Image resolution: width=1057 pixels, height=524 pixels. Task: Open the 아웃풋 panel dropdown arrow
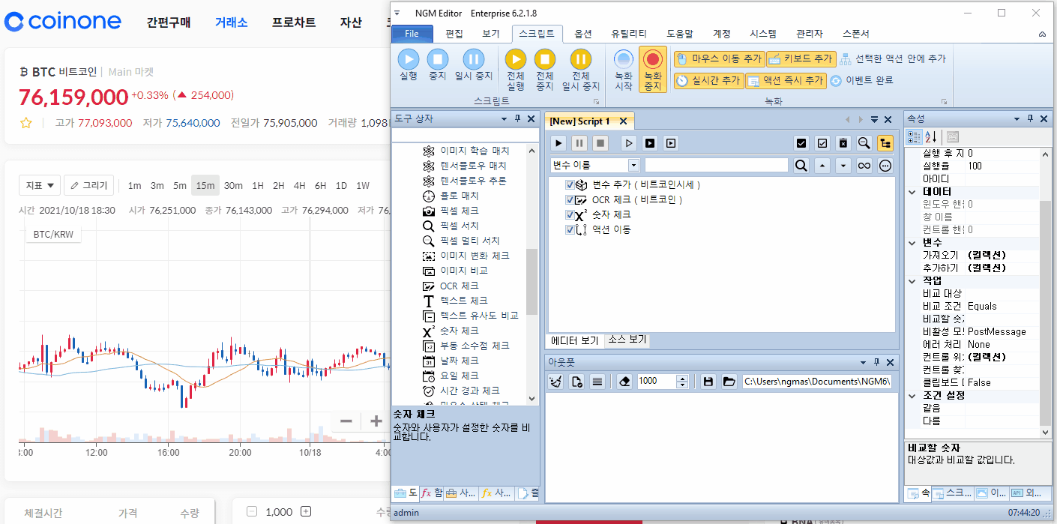click(862, 362)
